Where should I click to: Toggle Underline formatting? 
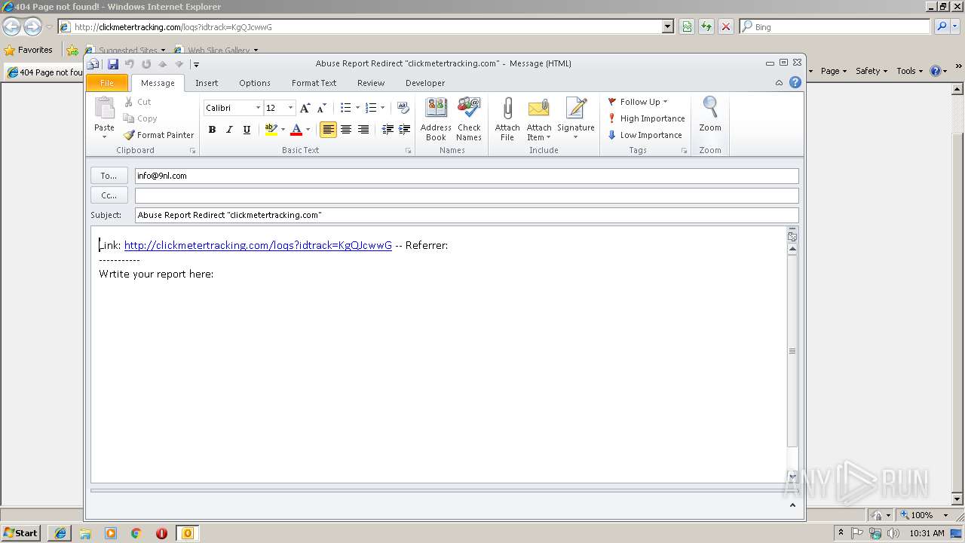pyautogui.click(x=247, y=130)
